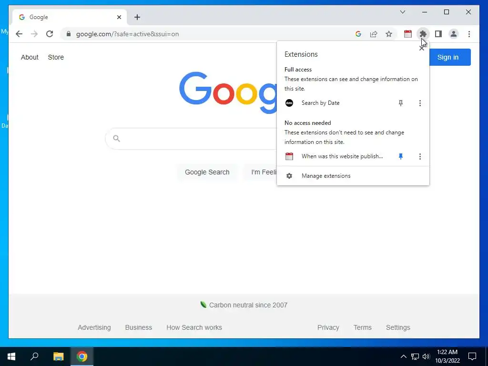Click the Search by Date extension entry
The width and height of the screenshot is (488, 366).
point(320,103)
